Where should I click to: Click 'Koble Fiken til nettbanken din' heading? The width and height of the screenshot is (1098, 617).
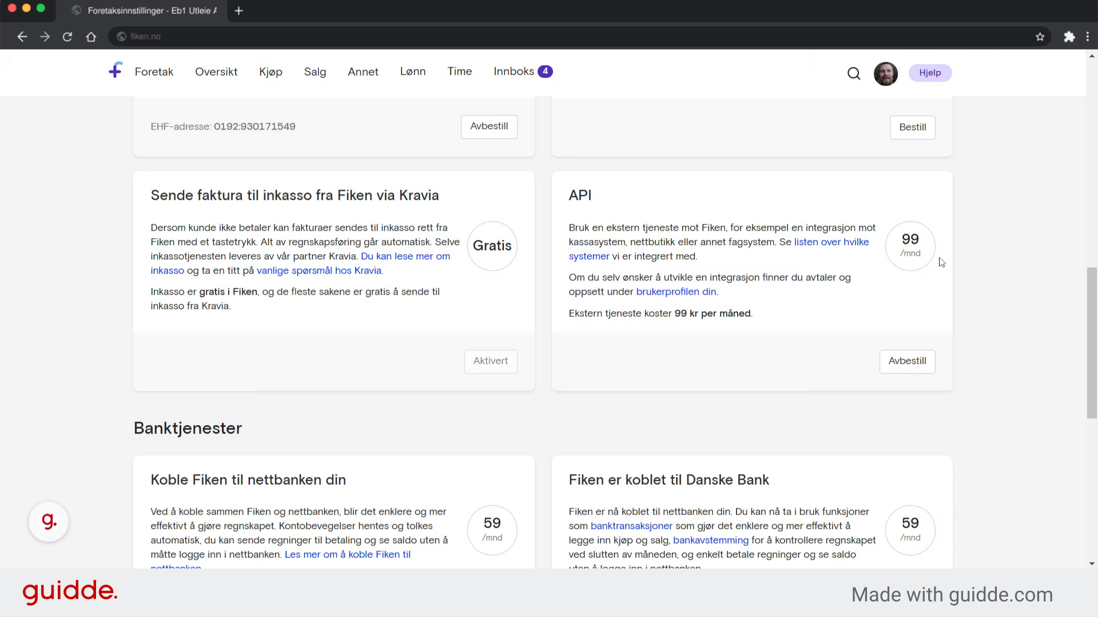click(248, 480)
